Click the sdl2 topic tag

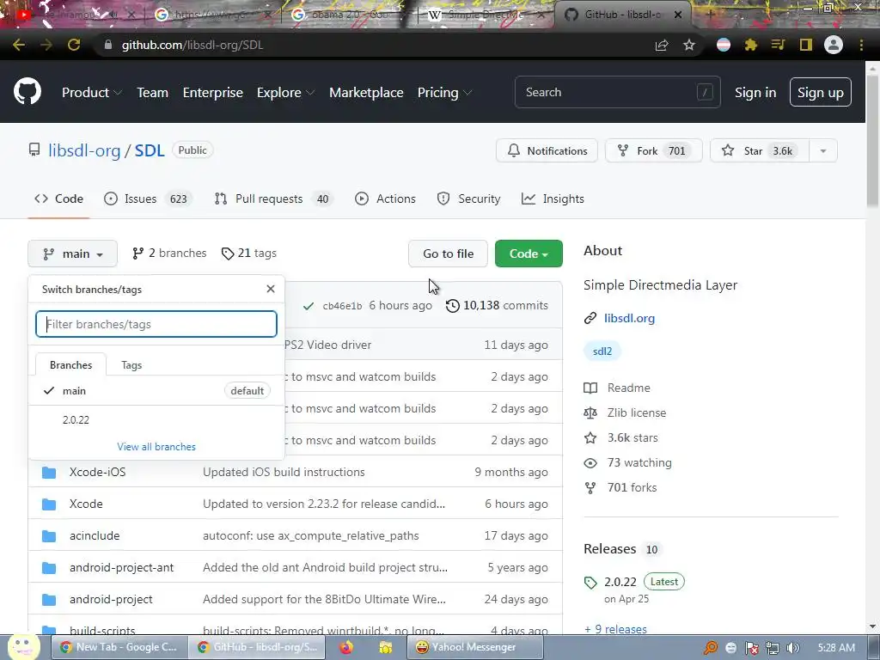point(602,351)
